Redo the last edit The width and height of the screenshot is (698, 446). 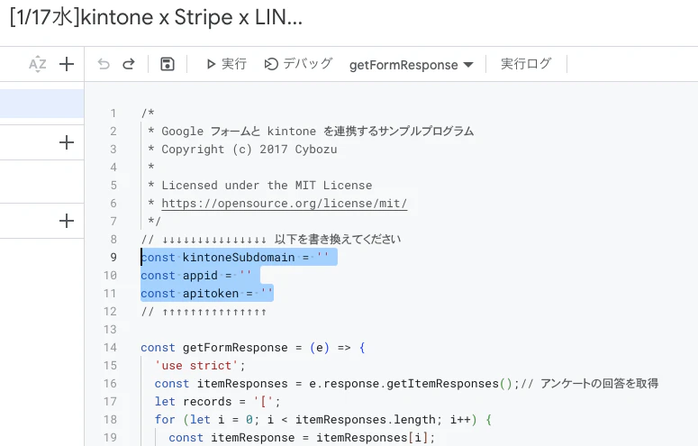coord(129,64)
